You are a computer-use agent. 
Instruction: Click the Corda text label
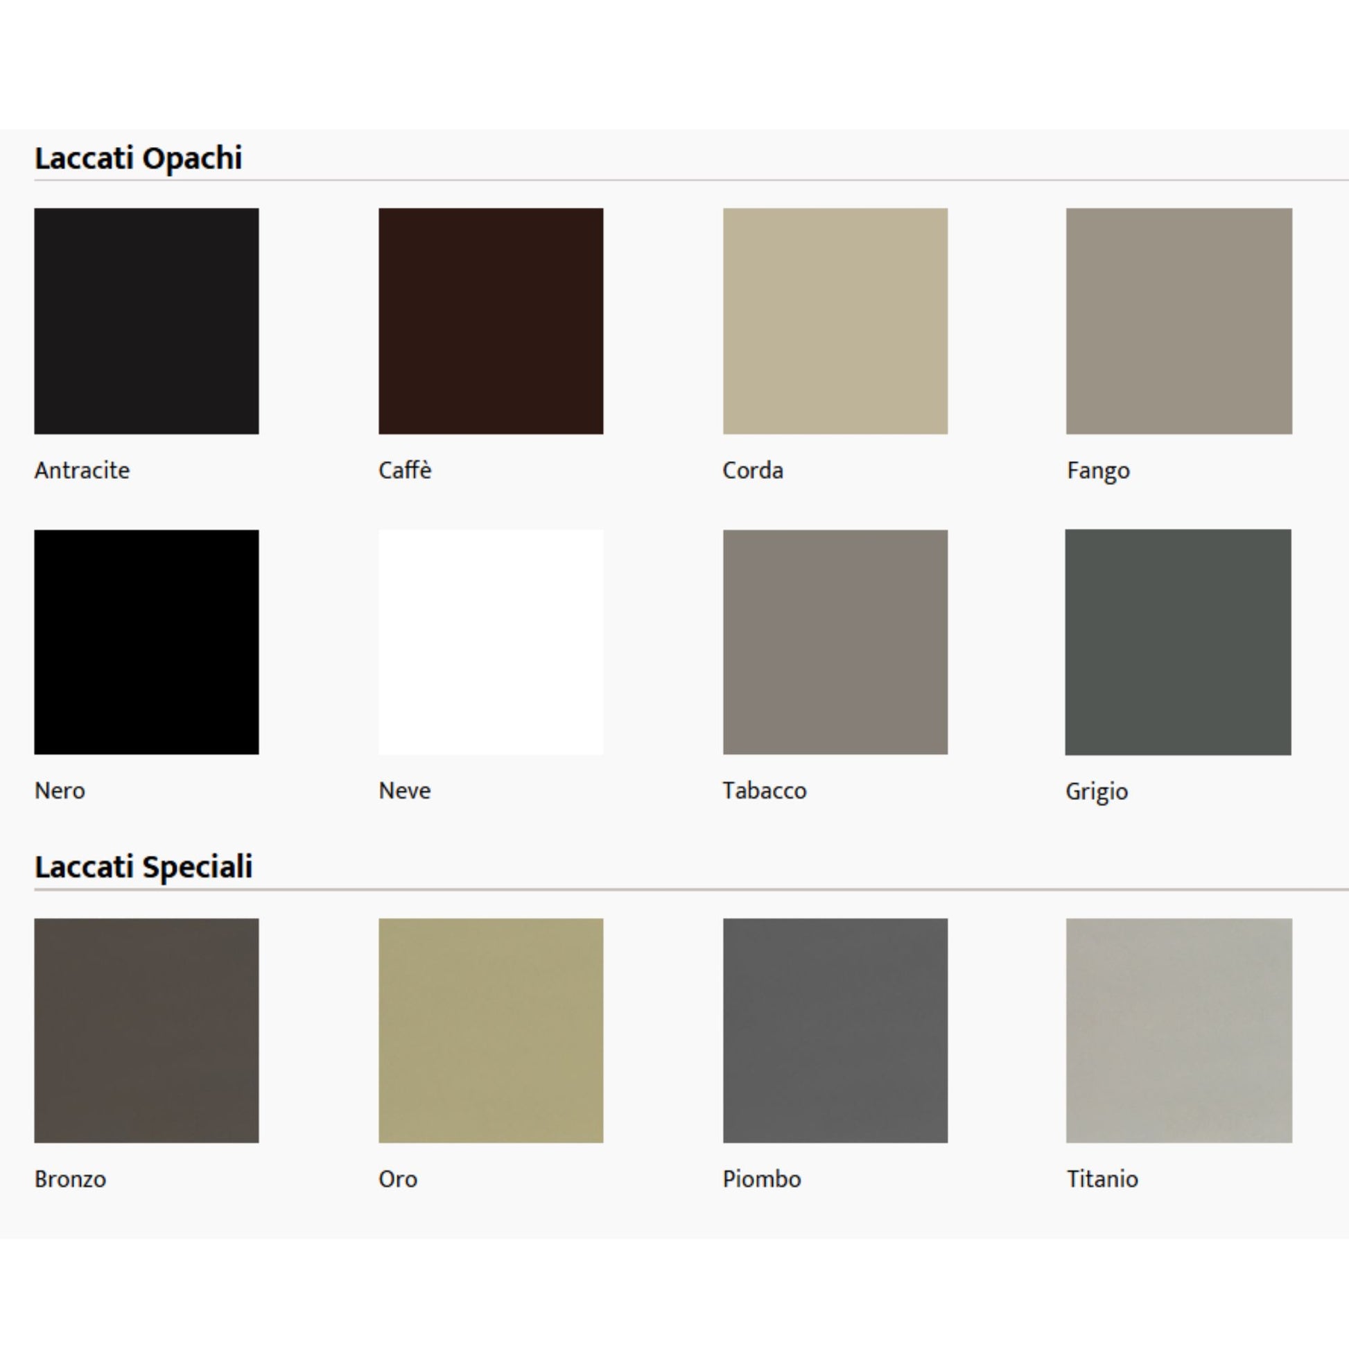(753, 470)
